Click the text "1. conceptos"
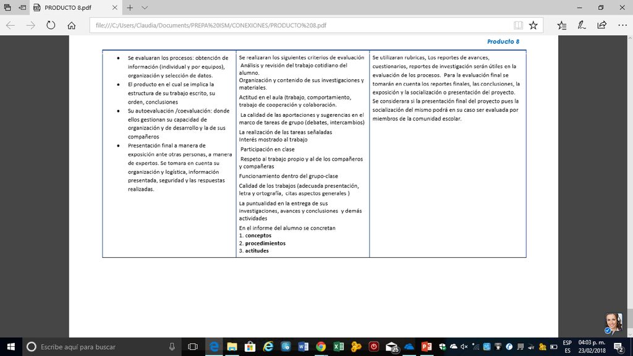 255,235
